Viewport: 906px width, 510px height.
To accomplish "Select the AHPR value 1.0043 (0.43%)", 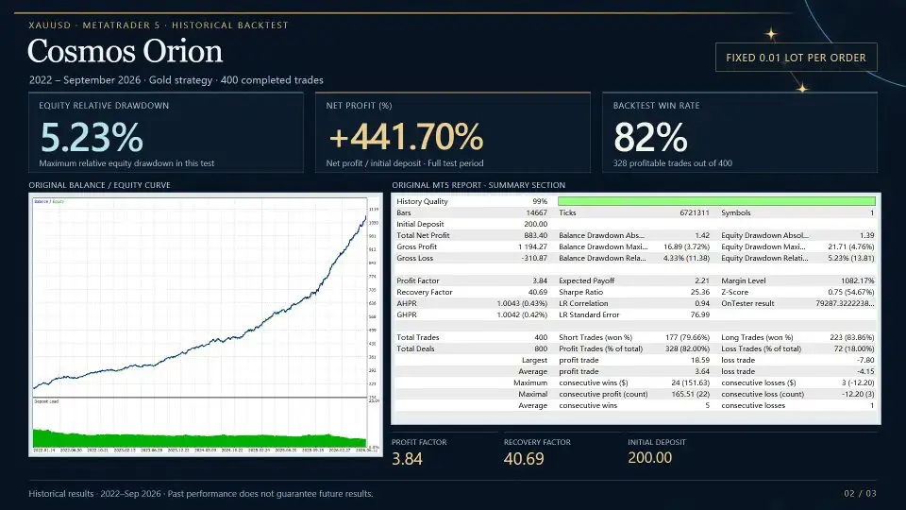I will [x=522, y=303].
